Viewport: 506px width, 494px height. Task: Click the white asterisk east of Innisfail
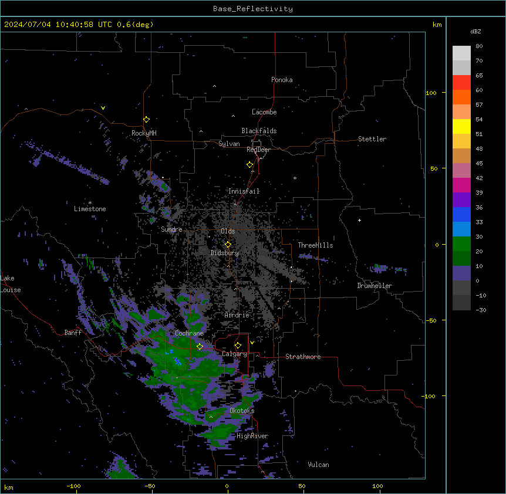point(295,178)
